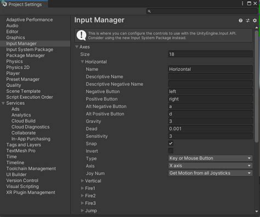Open the Axis dropdown showing X axis
The width and height of the screenshot is (260, 217).
(x=210, y=166)
